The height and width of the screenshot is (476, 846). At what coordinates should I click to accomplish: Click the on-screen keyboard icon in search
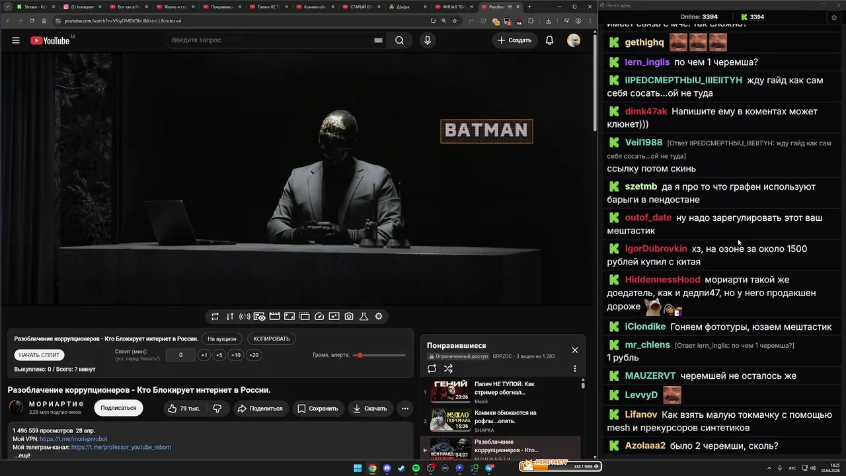click(x=378, y=40)
